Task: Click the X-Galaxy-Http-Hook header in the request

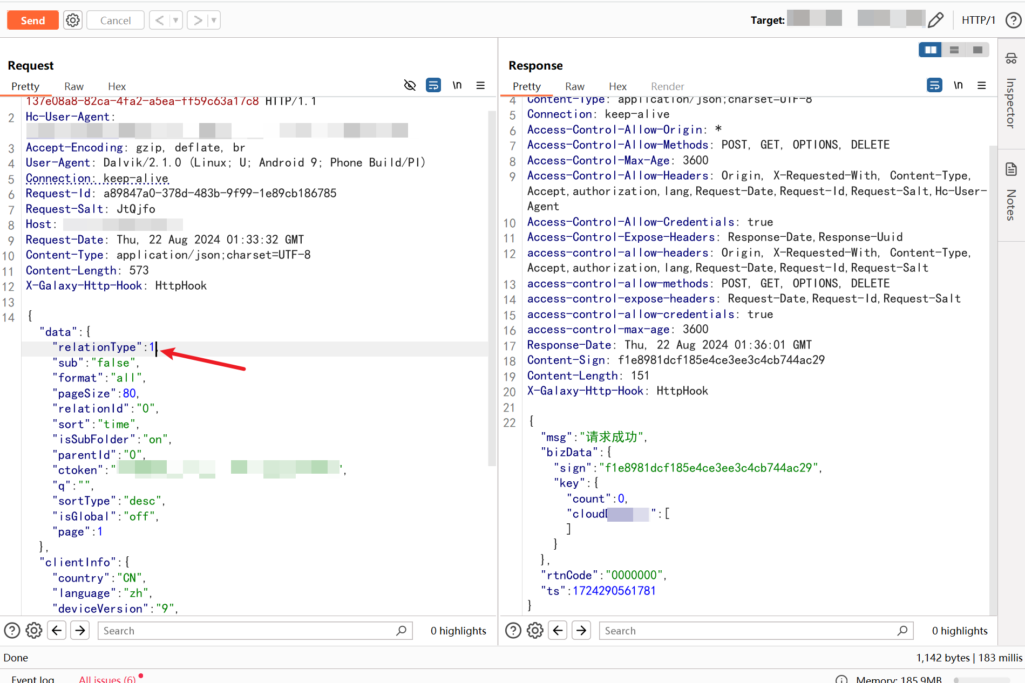Action: pos(116,286)
